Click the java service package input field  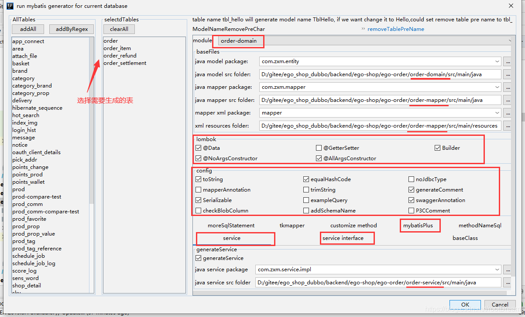pyautogui.click(x=378, y=270)
